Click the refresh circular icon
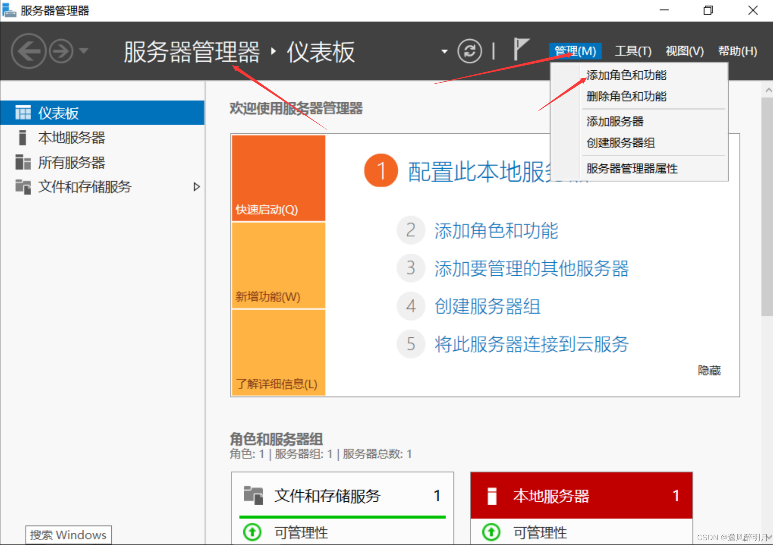Image resolution: width=773 pixels, height=545 pixels. [x=469, y=51]
